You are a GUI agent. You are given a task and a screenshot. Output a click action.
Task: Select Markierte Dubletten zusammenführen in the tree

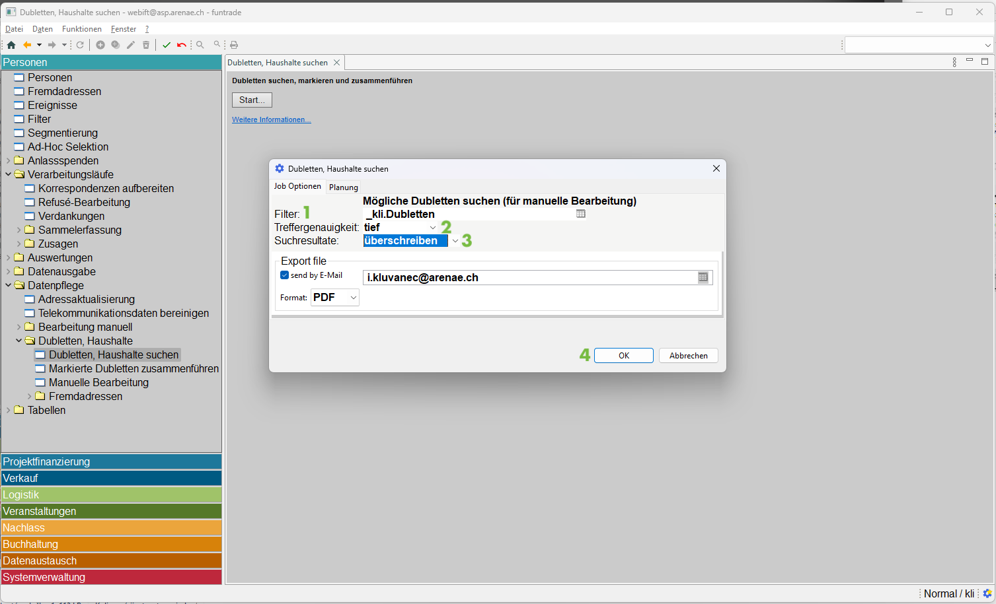134,369
